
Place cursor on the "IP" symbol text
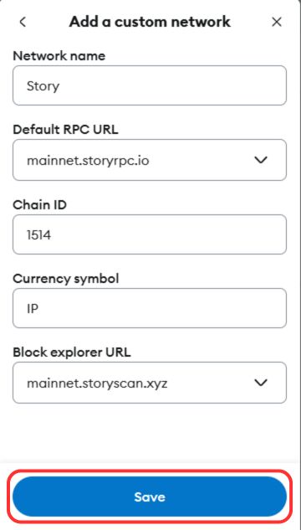[x=33, y=309]
